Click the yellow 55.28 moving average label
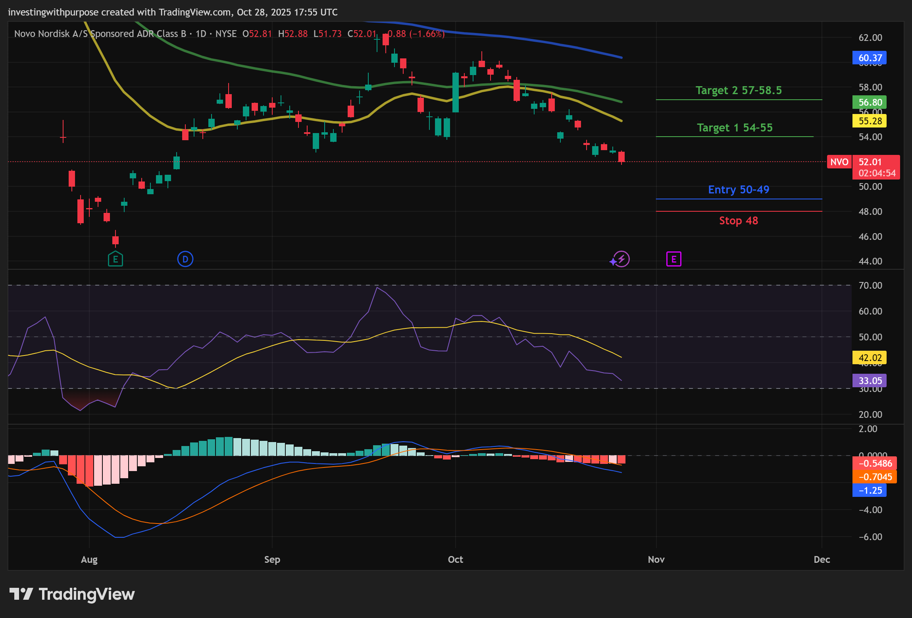Viewport: 912px width, 618px height. coord(869,121)
